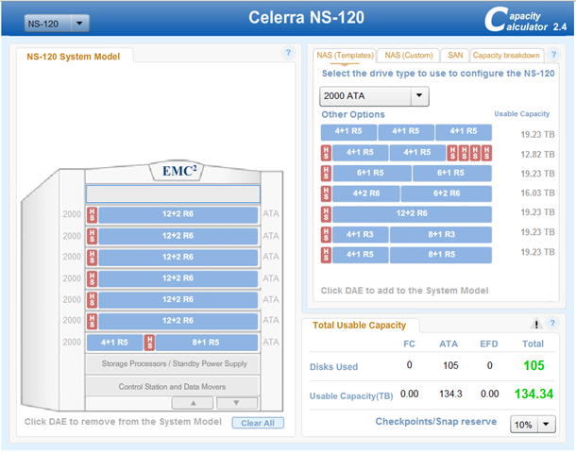Click help icon in NS-120 System Model panel
576x453 pixels.
tap(289, 54)
